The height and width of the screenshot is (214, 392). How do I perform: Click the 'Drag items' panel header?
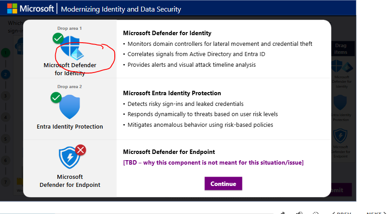(x=340, y=48)
